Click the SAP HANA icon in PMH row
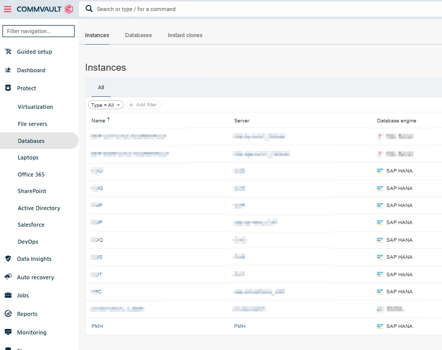The width and height of the screenshot is (442, 350). click(380, 326)
